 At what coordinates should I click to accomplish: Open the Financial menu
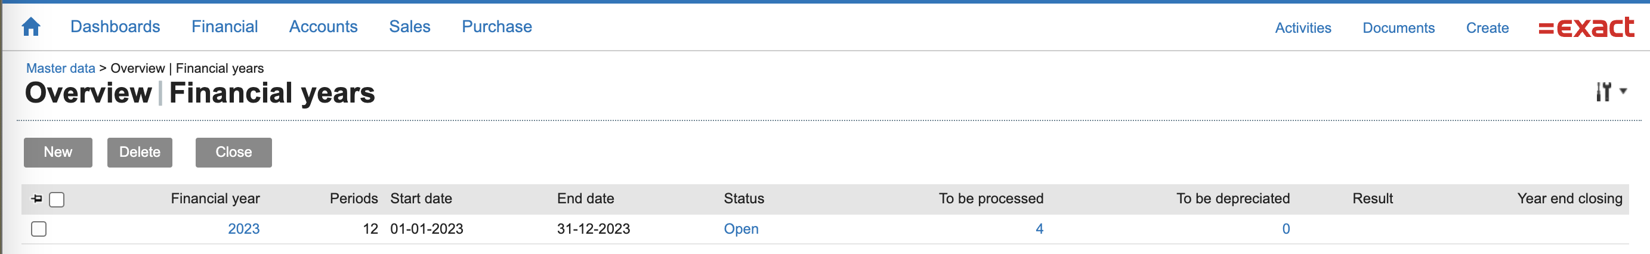tap(224, 27)
